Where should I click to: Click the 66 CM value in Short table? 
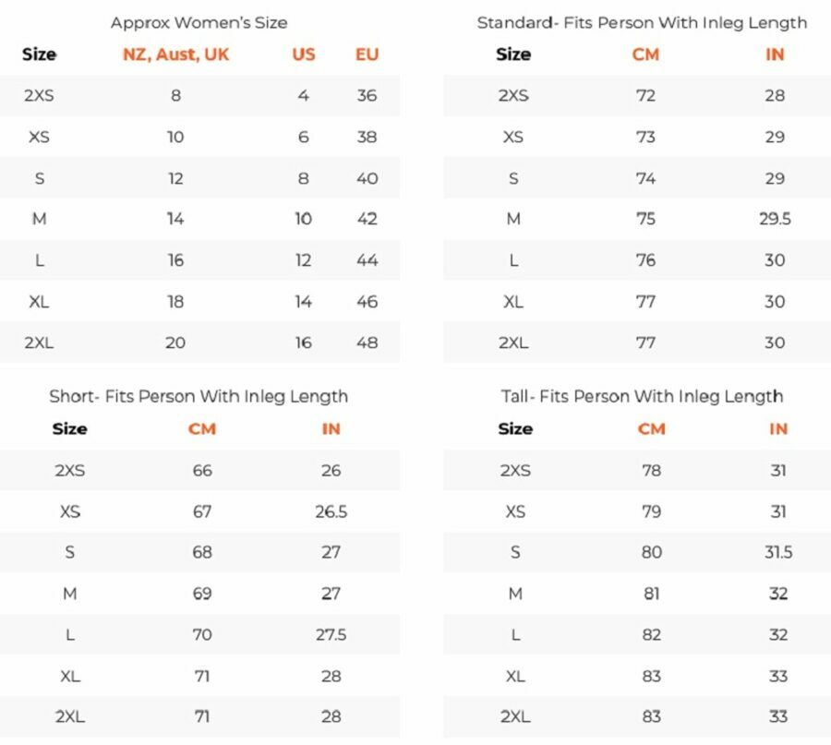point(202,470)
